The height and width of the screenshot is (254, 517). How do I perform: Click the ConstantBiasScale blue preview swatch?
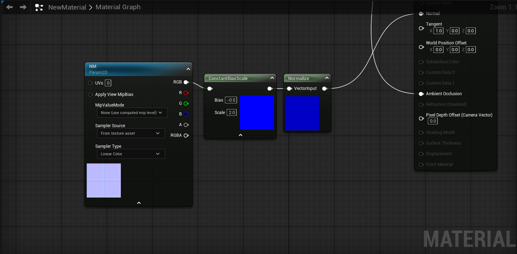click(x=257, y=113)
